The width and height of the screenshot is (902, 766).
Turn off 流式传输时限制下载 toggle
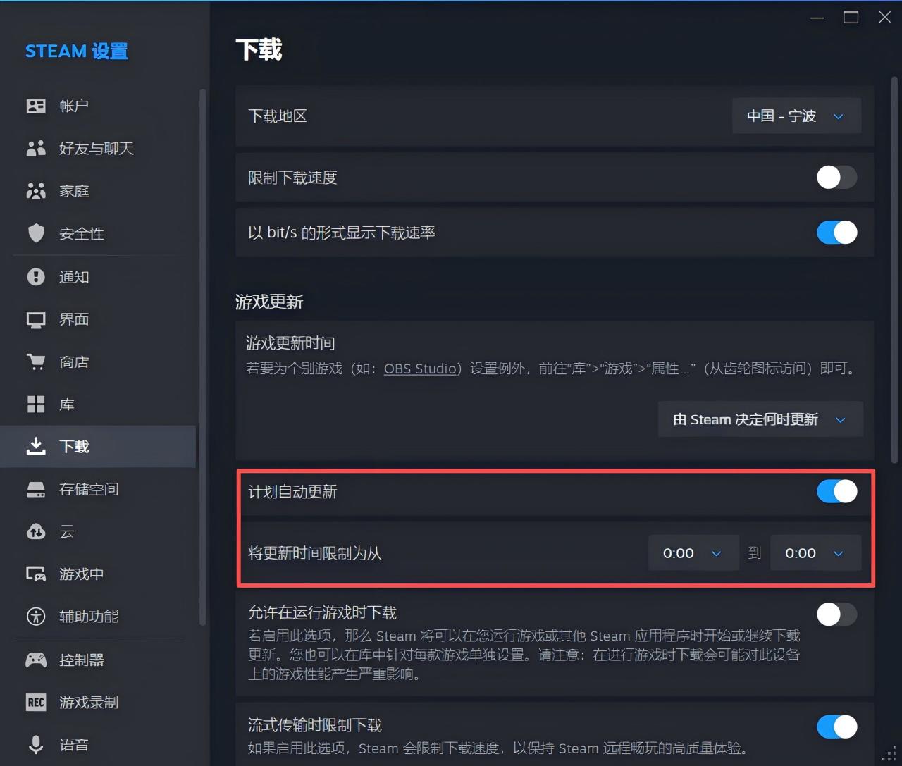click(x=837, y=727)
